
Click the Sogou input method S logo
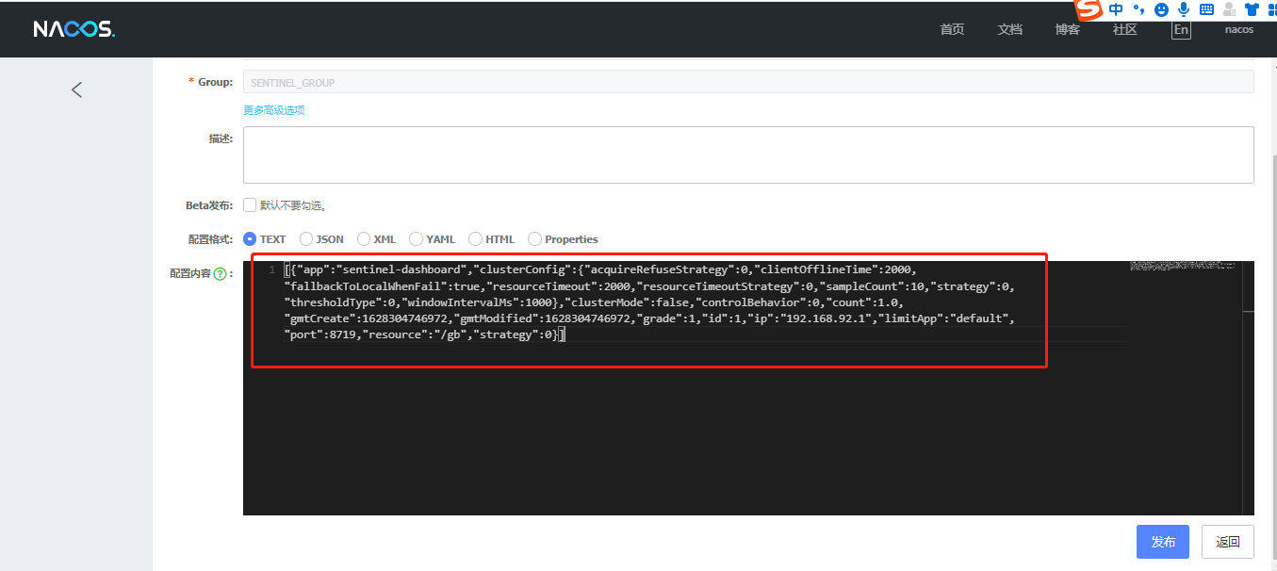1090,9
